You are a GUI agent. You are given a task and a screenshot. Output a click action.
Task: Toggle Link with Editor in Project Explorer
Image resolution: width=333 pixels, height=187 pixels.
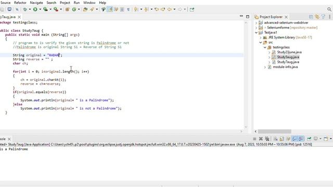pyautogui.click(x=317, y=17)
